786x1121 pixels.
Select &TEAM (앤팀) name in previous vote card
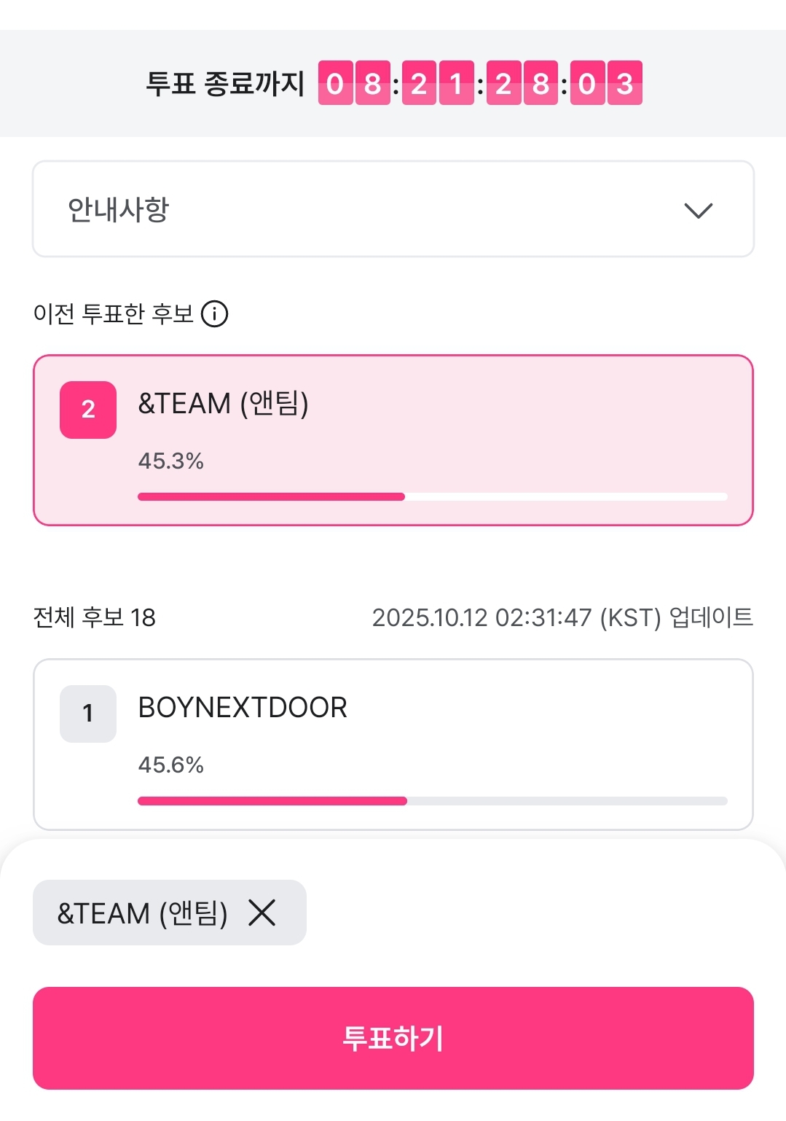point(224,403)
